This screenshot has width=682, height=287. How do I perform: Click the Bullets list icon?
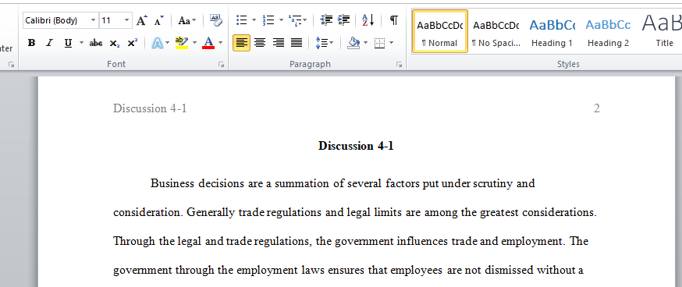(x=241, y=20)
